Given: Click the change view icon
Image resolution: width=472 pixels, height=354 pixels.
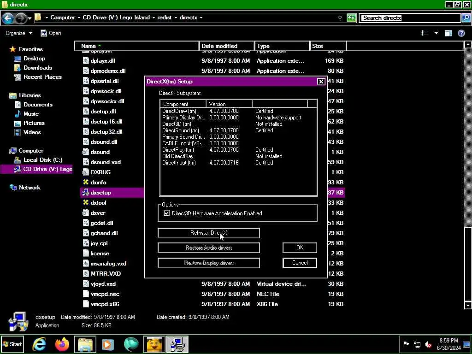Looking at the screenshot, I should pyautogui.click(x=425, y=33).
